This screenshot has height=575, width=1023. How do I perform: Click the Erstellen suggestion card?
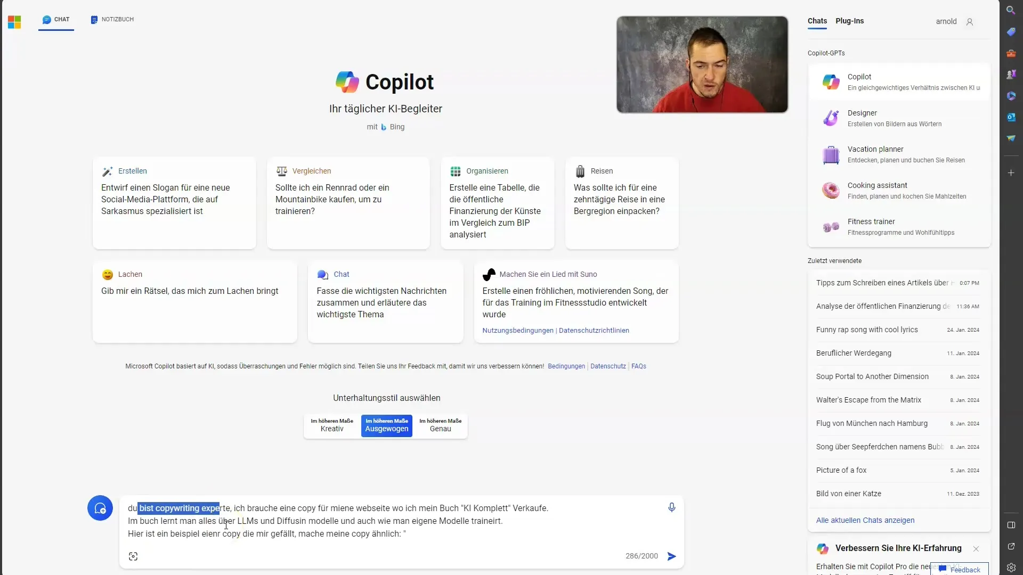pos(174,203)
